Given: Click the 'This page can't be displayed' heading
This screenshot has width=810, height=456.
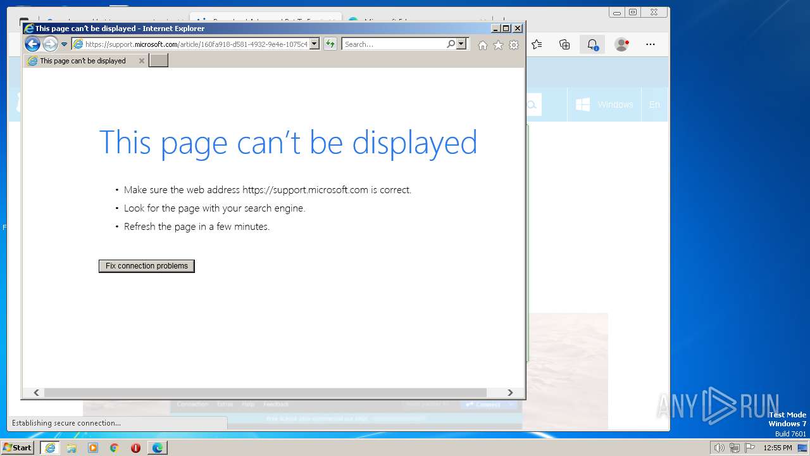Looking at the screenshot, I should point(288,142).
